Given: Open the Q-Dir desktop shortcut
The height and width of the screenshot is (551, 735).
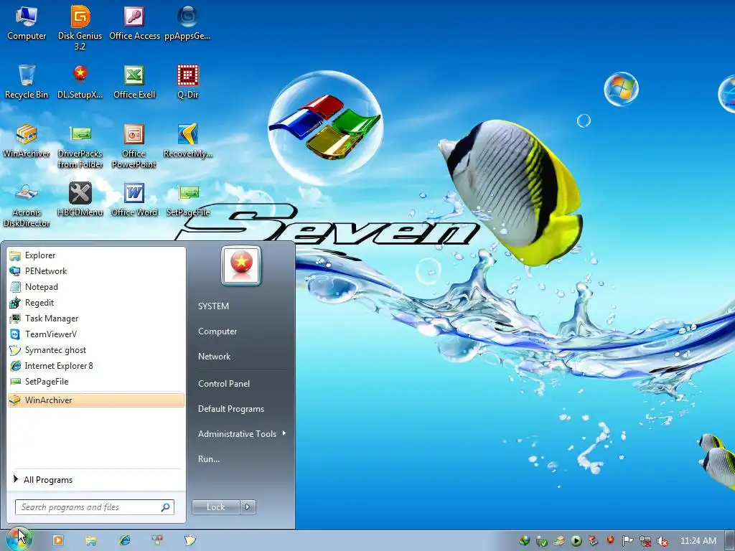Looking at the screenshot, I should [x=187, y=82].
